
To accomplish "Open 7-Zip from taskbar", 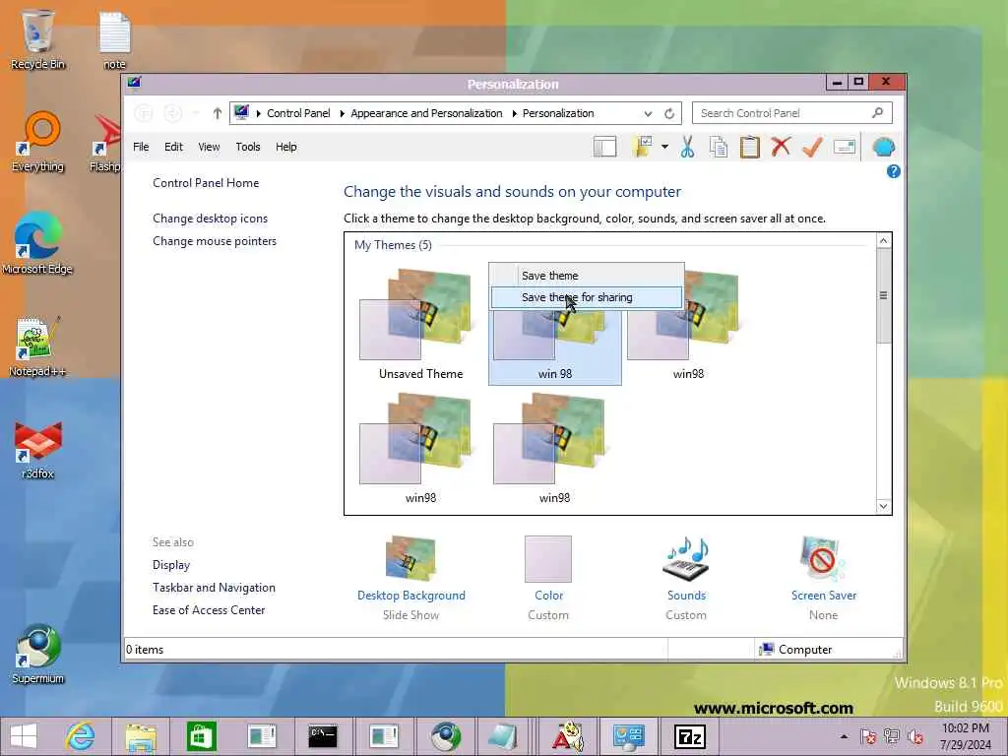I will [x=689, y=736].
